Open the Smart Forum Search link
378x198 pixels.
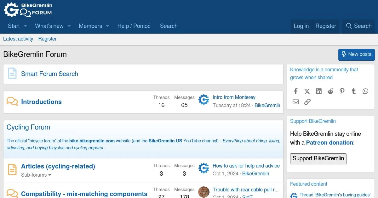[49, 74]
